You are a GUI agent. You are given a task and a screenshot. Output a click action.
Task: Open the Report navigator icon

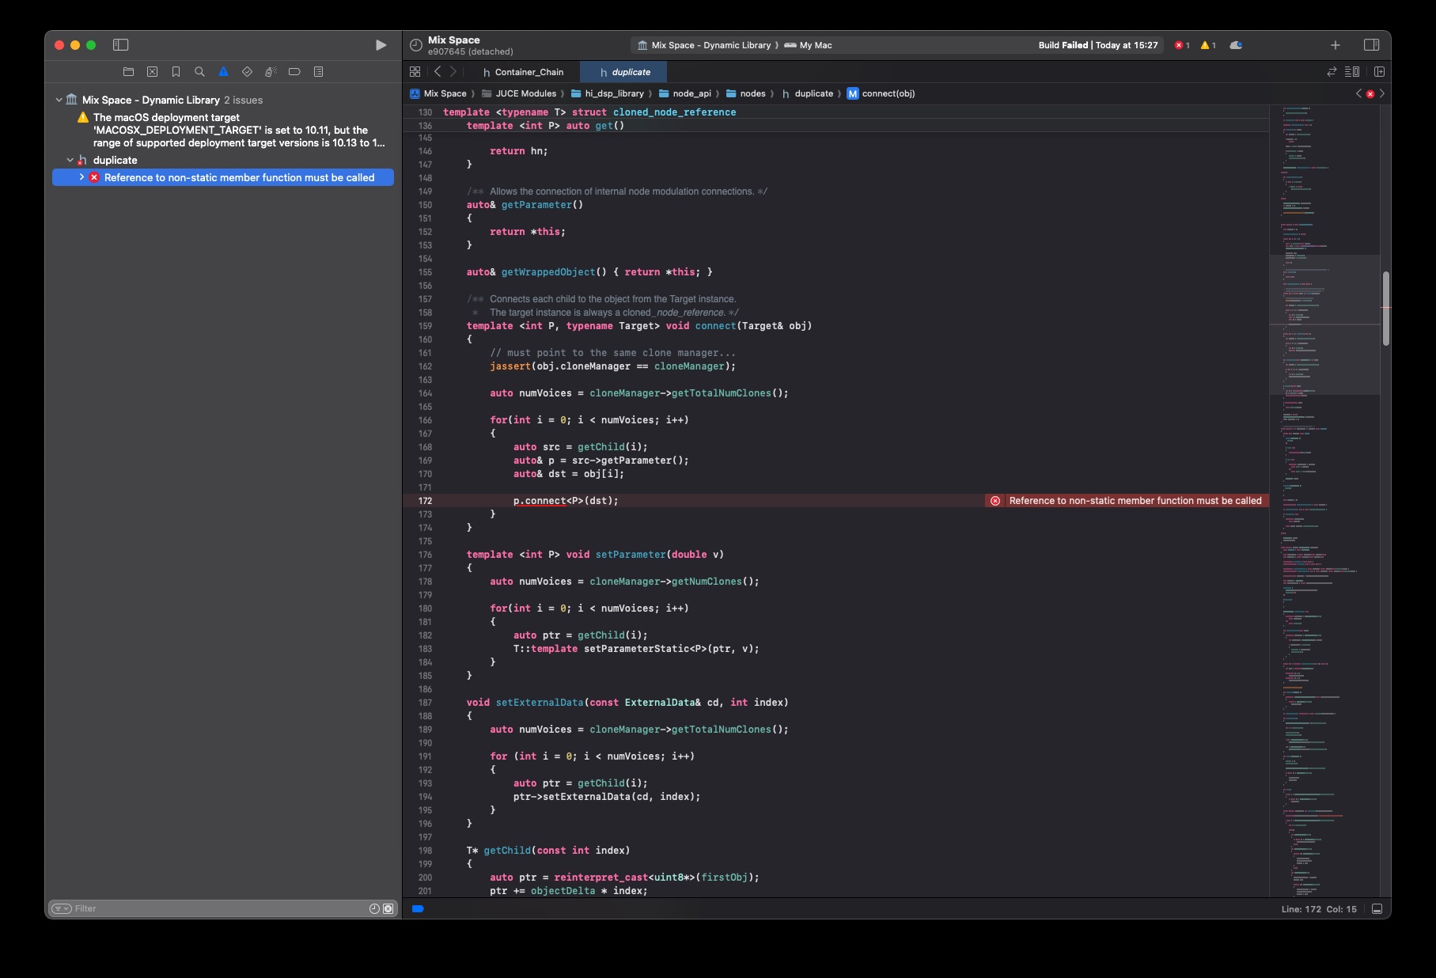pyautogui.click(x=318, y=72)
